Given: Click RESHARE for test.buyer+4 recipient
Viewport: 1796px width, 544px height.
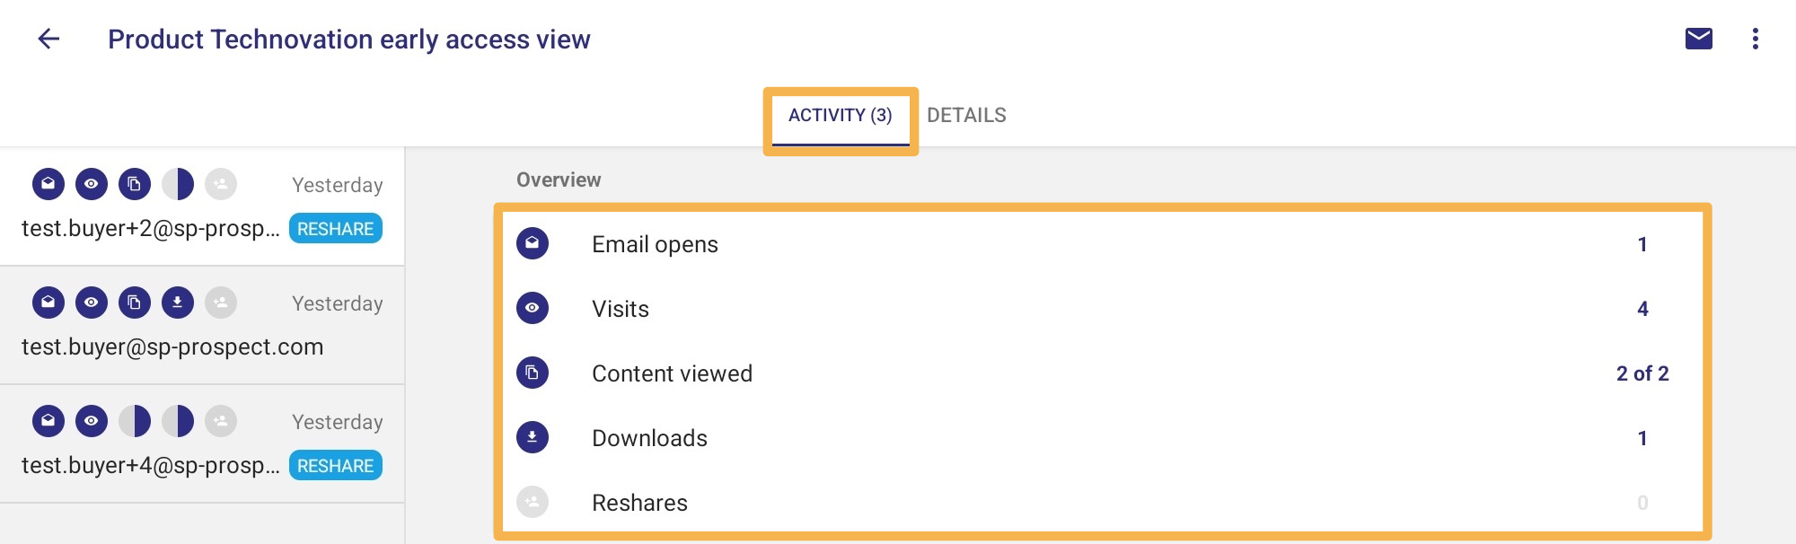Looking at the screenshot, I should coord(336,465).
